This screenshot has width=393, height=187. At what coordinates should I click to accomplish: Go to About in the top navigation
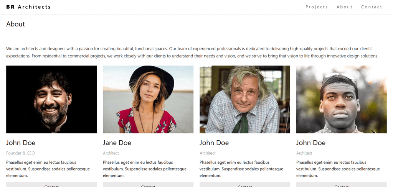[344, 7]
